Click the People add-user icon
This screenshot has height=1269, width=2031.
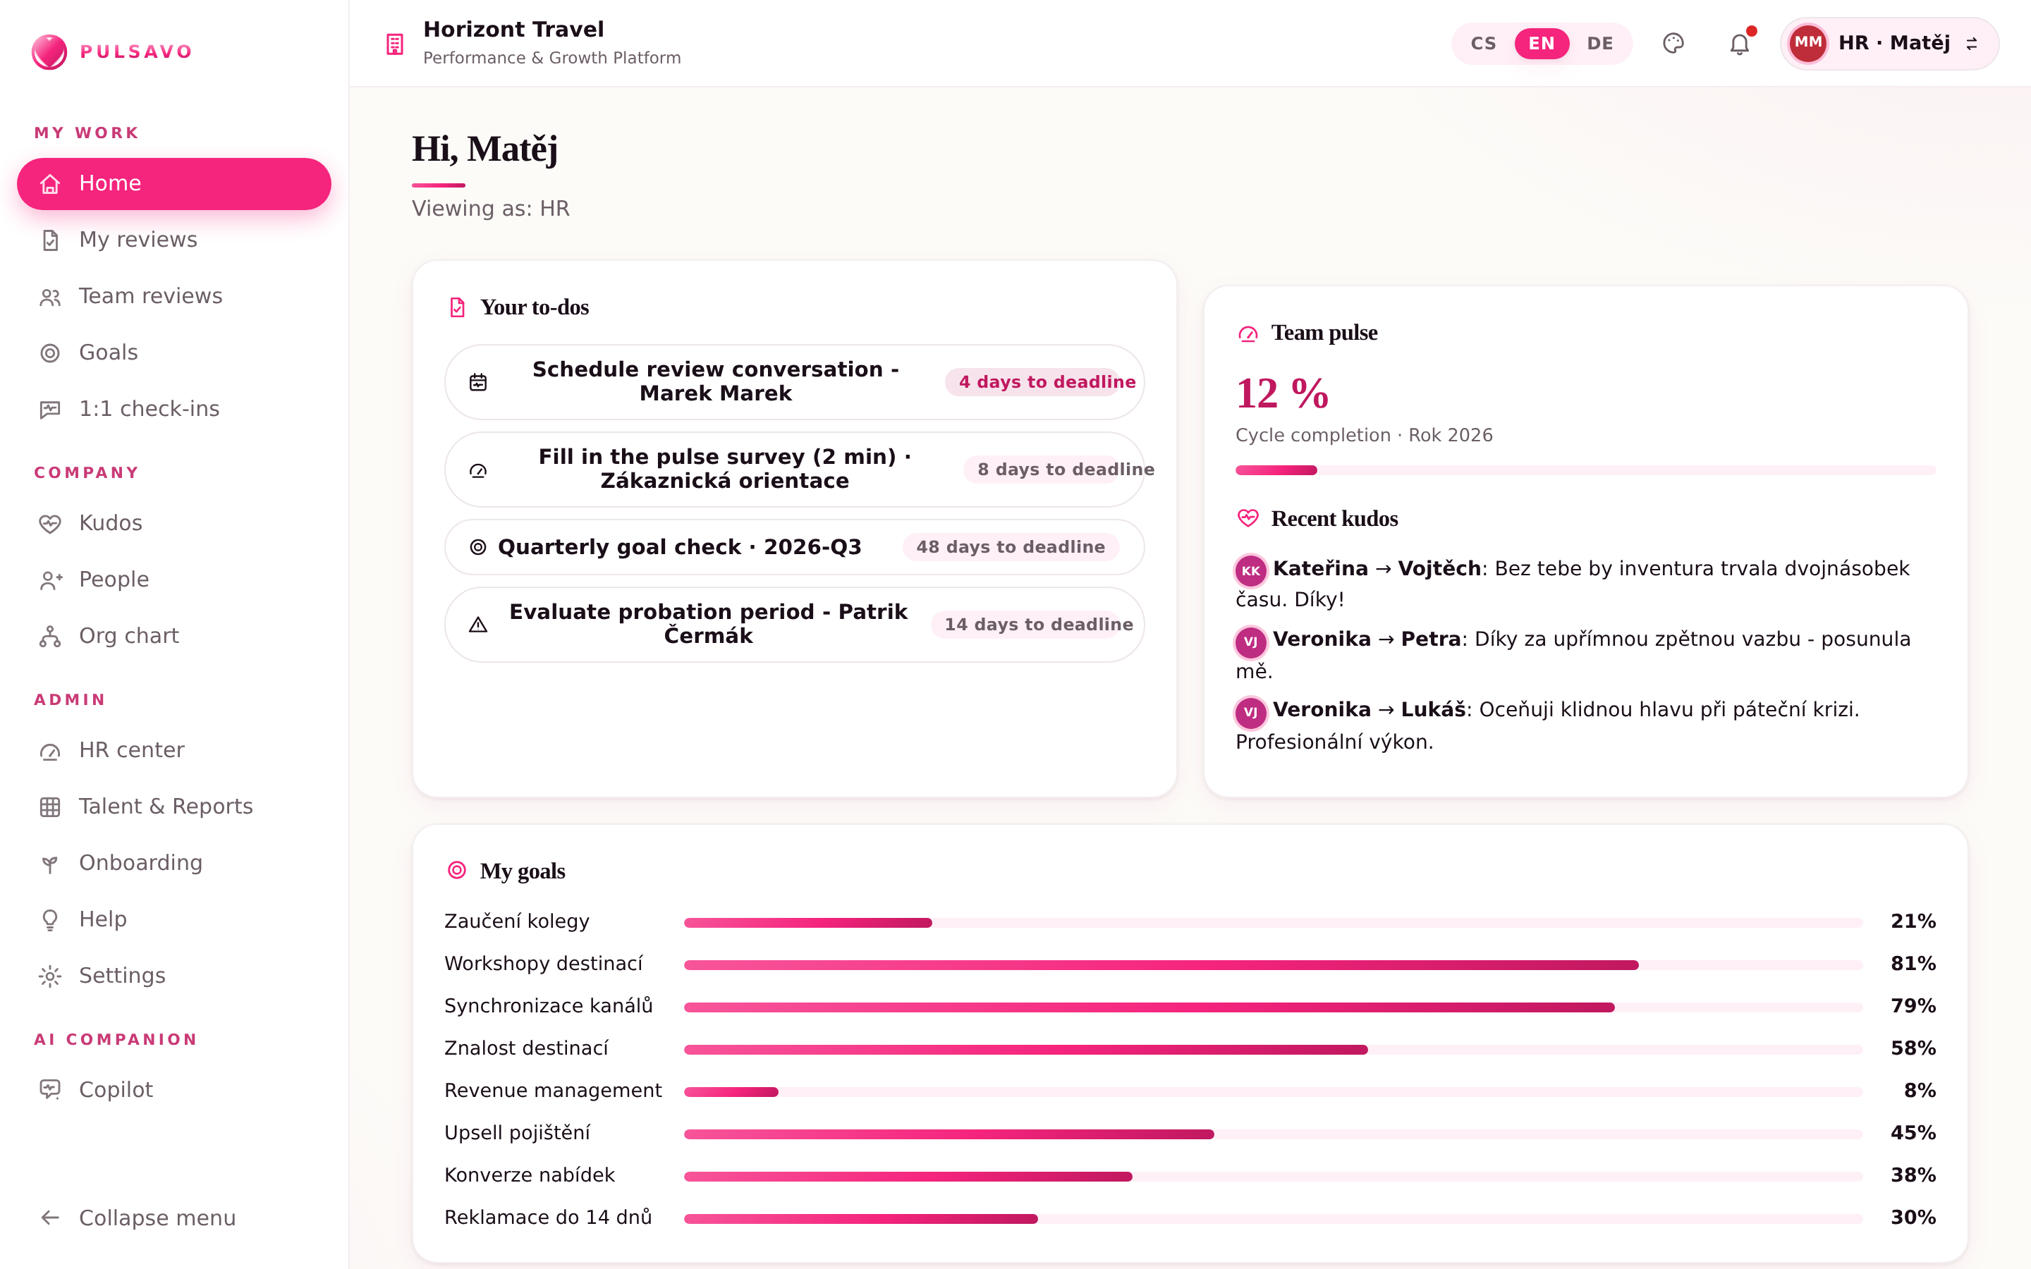pos(50,580)
